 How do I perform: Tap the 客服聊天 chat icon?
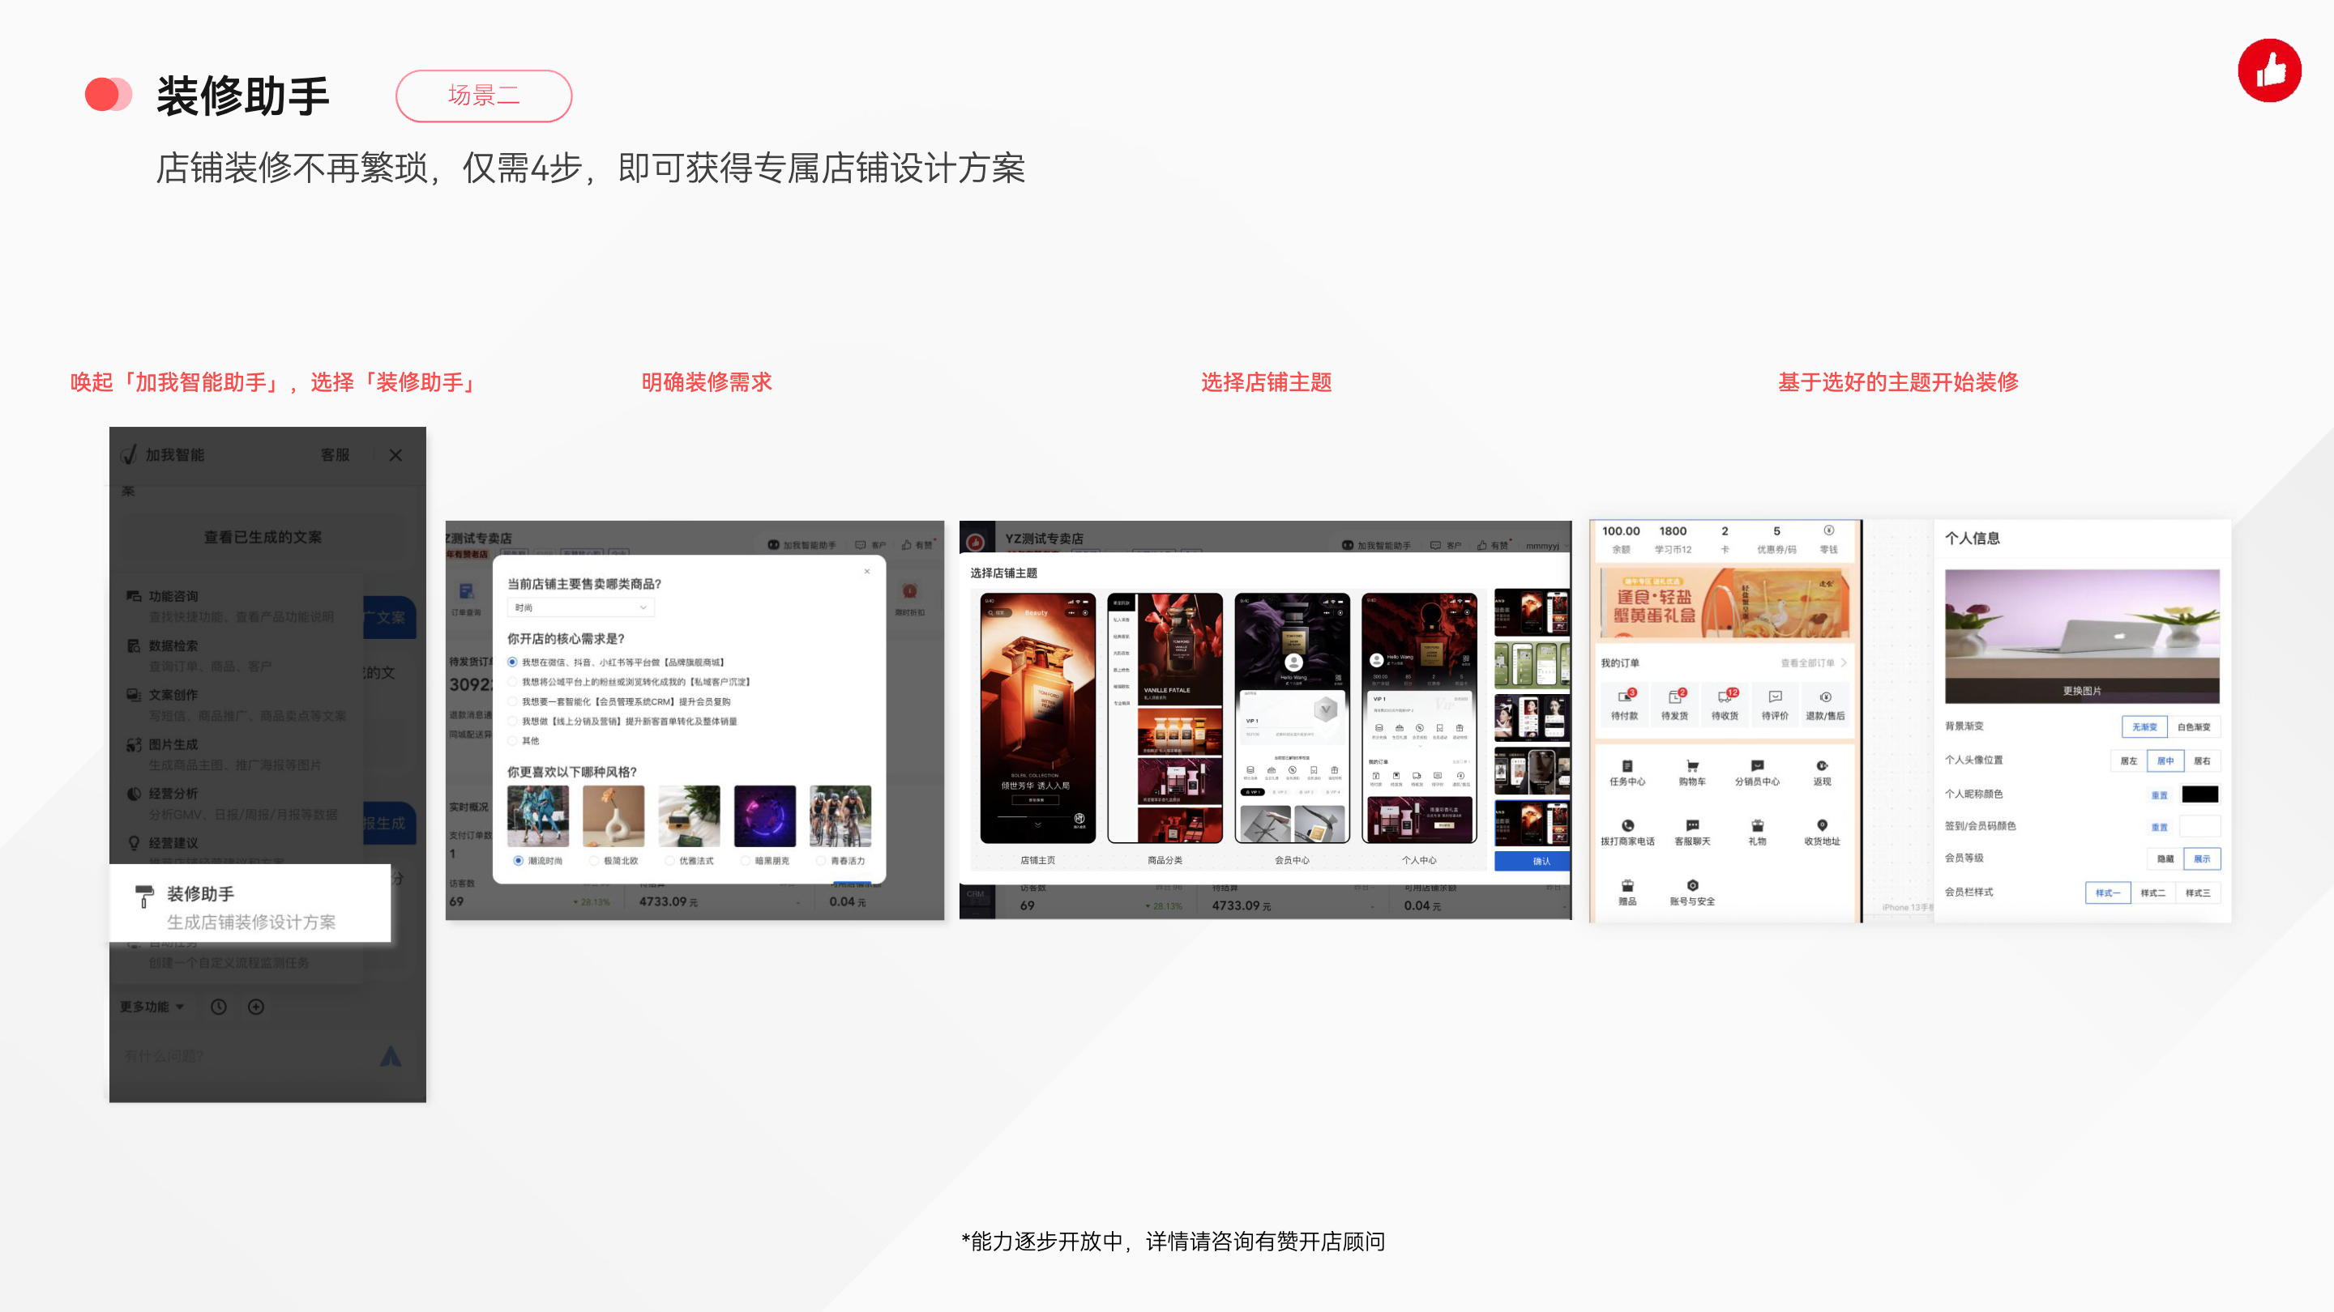point(1691,826)
